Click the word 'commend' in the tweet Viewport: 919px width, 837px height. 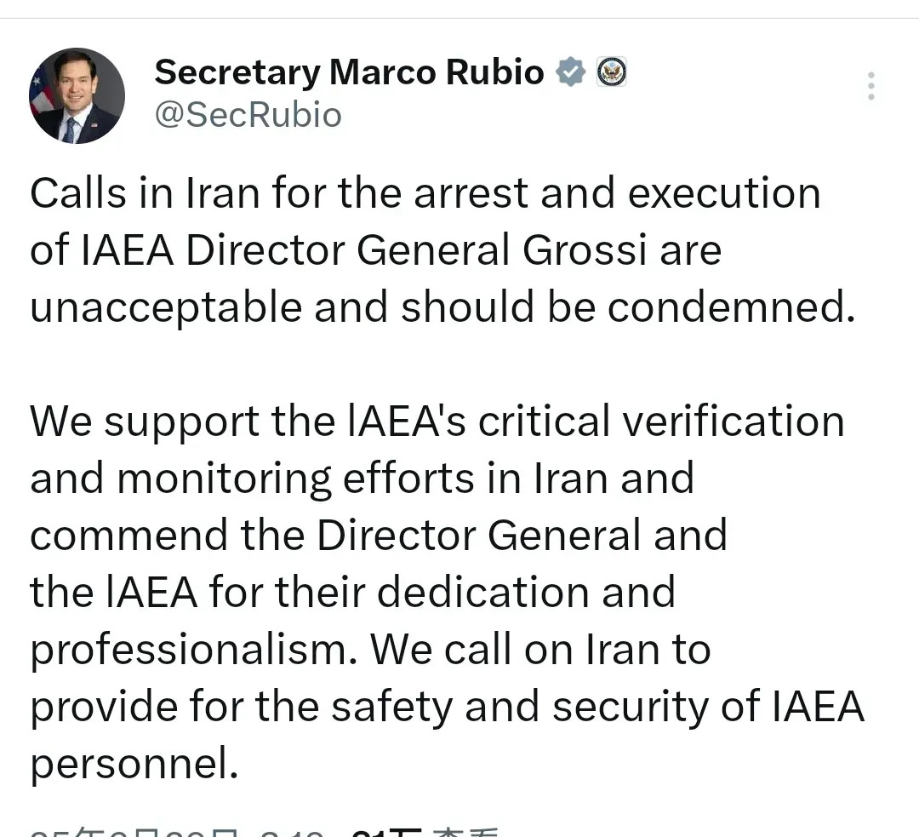129,535
